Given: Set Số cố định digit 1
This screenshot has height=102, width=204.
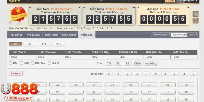Looking at the screenshot, I should (118, 74).
